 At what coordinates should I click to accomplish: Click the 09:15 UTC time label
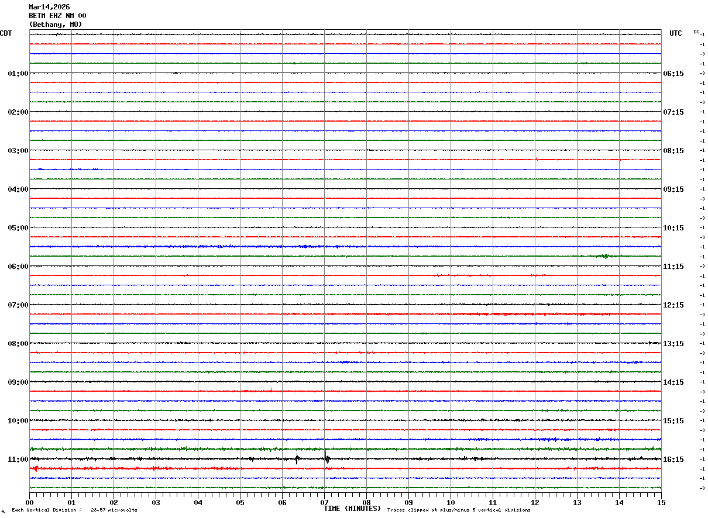click(673, 189)
